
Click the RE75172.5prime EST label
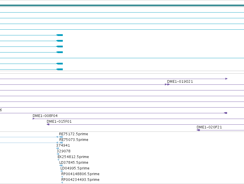coord(73,134)
